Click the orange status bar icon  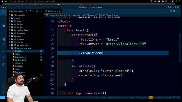coord(151,97)
